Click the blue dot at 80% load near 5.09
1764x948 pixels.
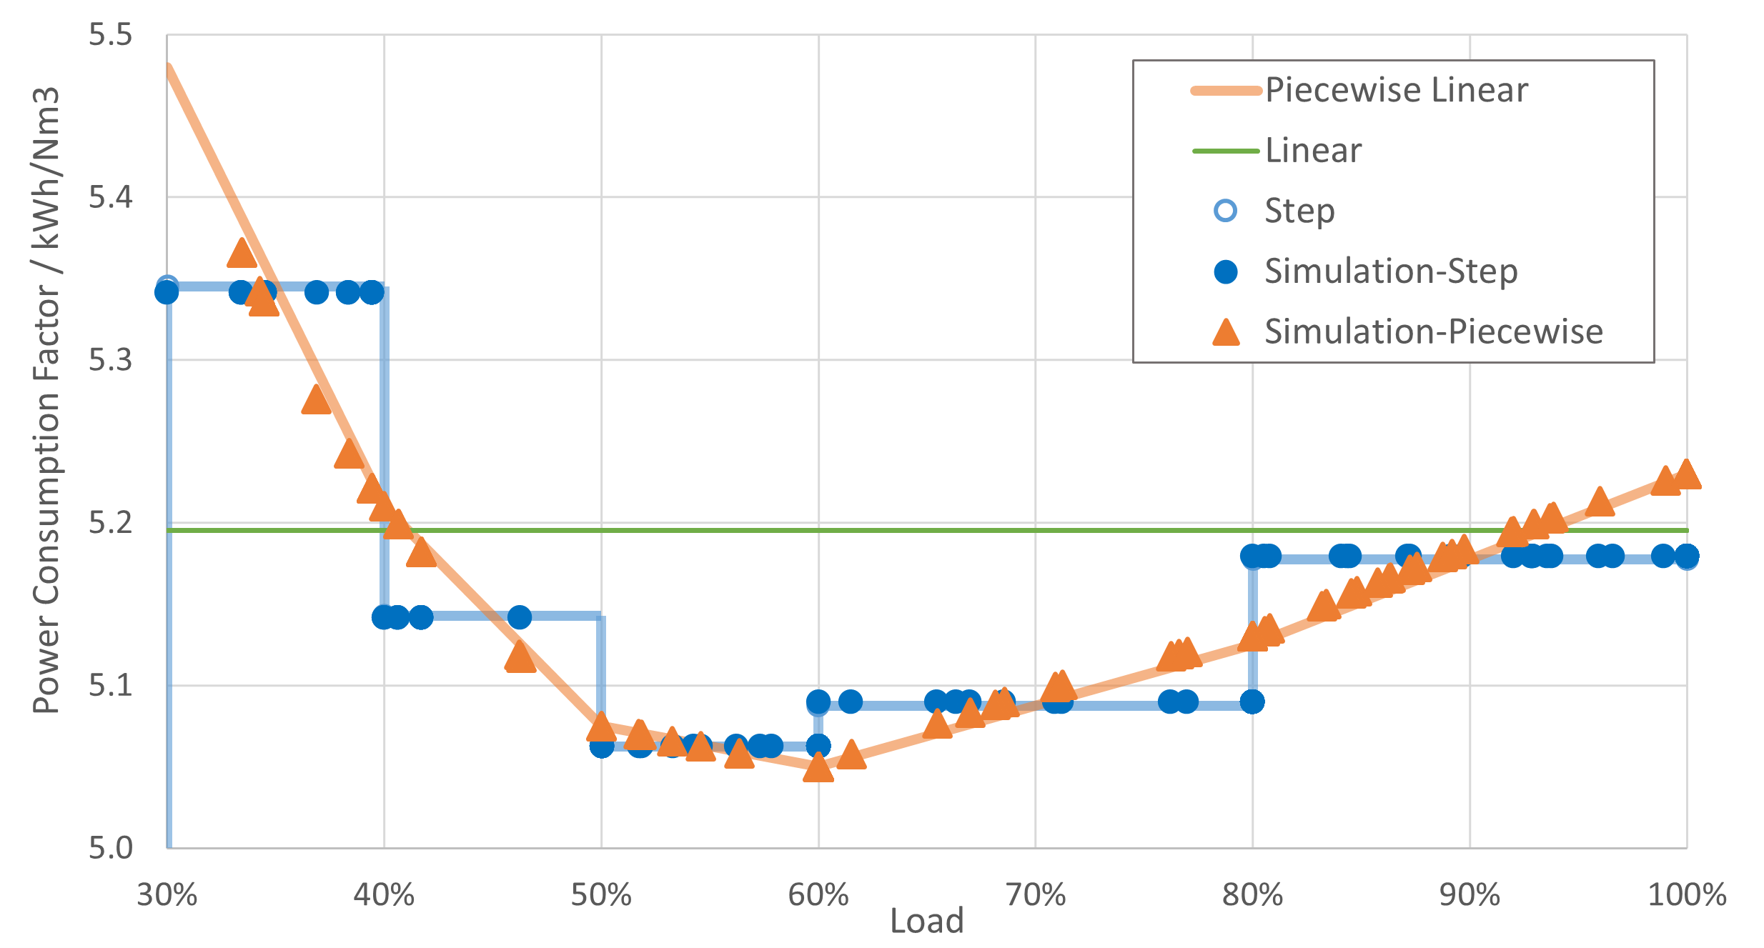click(x=1252, y=702)
